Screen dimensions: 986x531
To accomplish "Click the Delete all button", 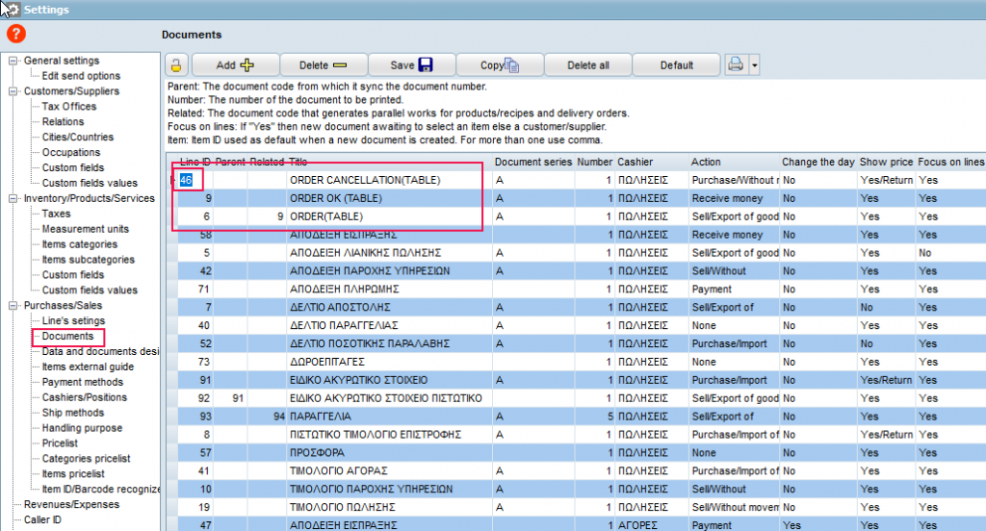I will point(587,65).
